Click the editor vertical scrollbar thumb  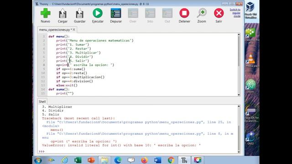(239, 51)
